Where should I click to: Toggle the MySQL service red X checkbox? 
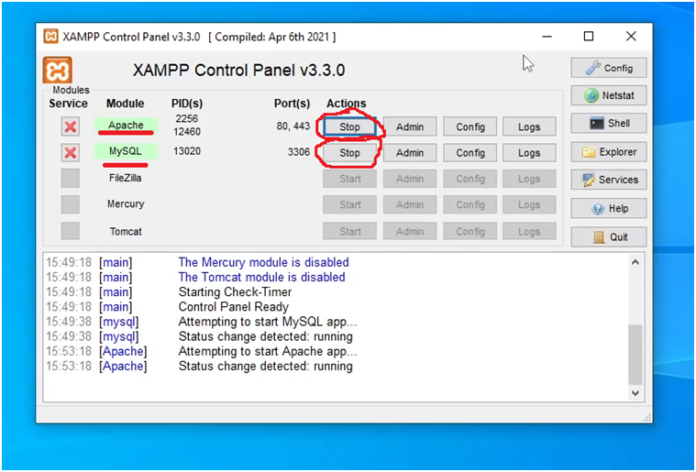[70, 153]
